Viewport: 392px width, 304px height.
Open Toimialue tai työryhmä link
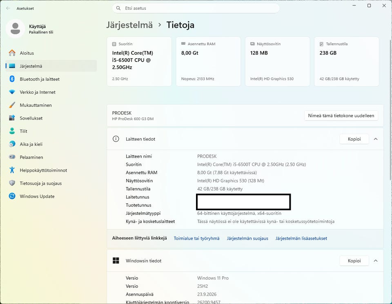coord(196,238)
